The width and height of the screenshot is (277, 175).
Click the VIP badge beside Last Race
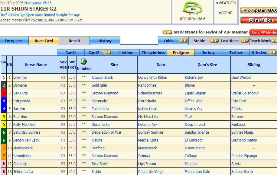pos(245,41)
